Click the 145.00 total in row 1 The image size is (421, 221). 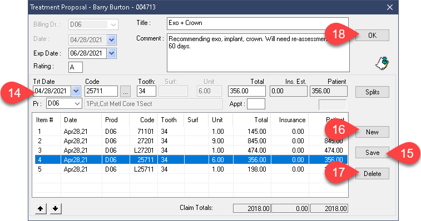coord(257,132)
